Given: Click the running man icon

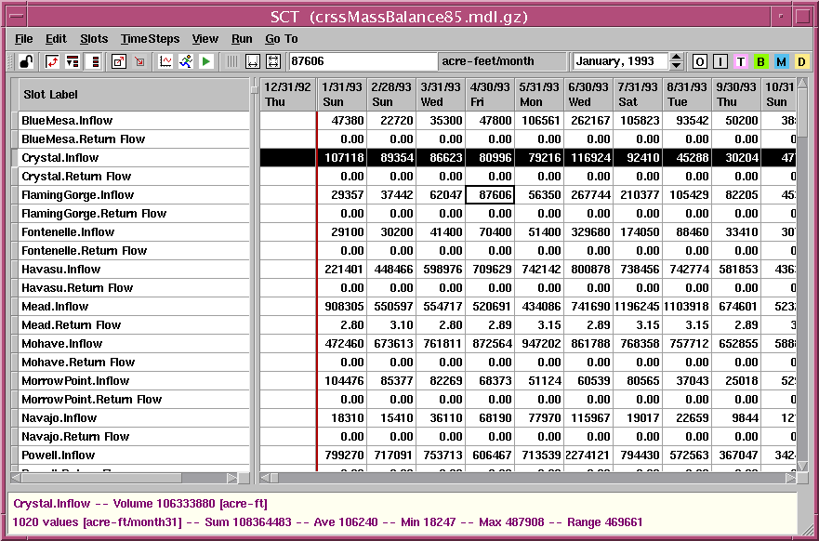Looking at the screenshot, I should pyautogui.click(x=185, y=61).
